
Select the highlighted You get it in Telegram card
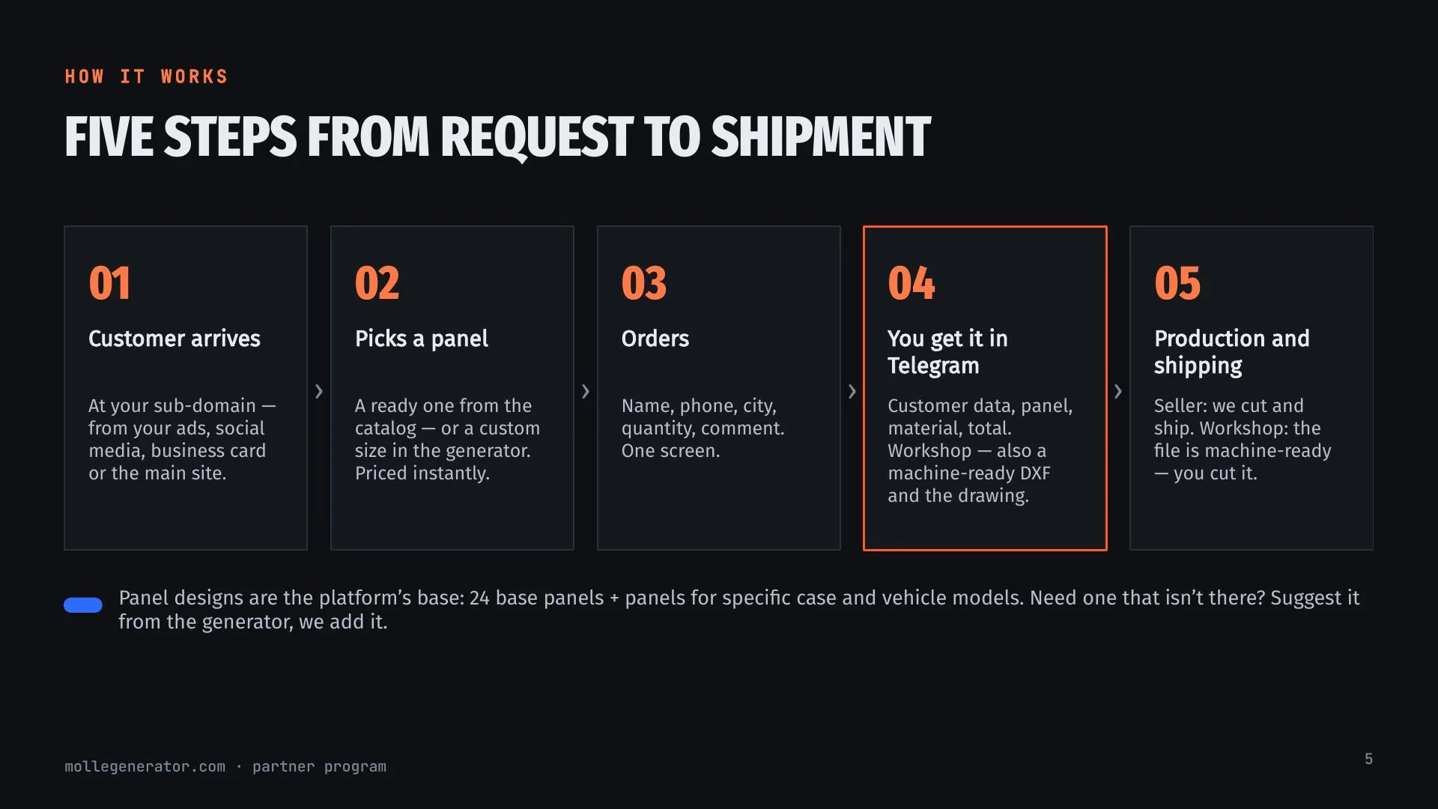tap(985, 388)
